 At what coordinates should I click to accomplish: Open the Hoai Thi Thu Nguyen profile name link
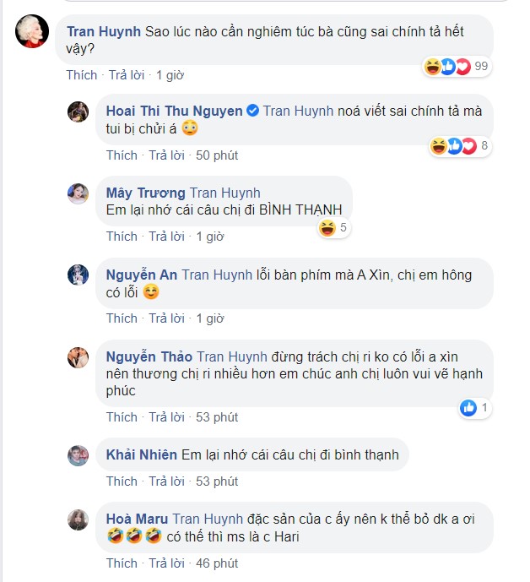(x=174, y=111)
